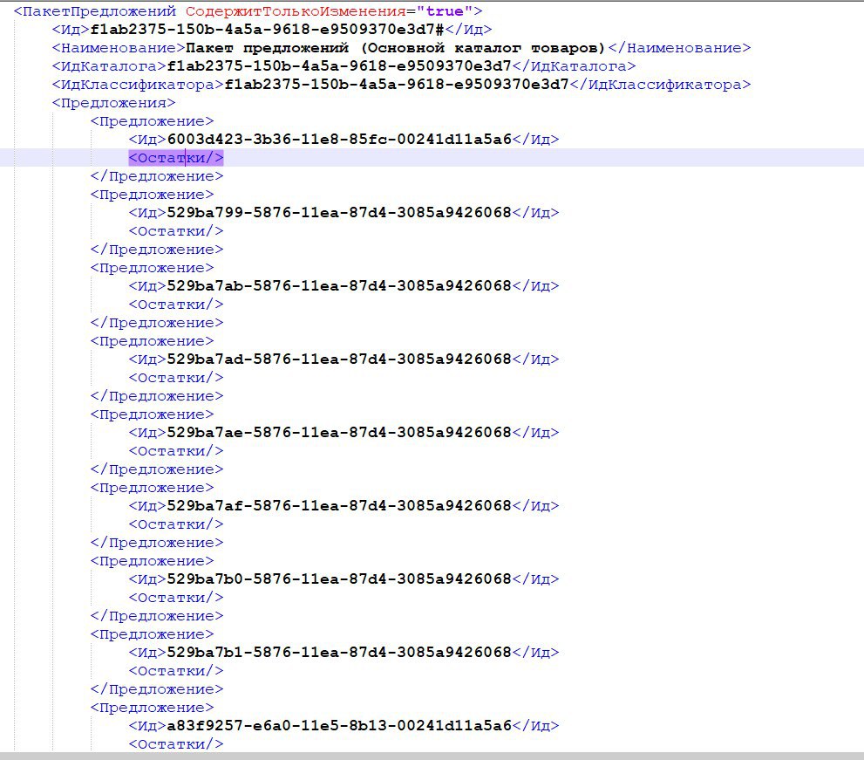Click the ИдКаталога closing tag
Viewport: 864px width, 760px height.
point(575,66)
